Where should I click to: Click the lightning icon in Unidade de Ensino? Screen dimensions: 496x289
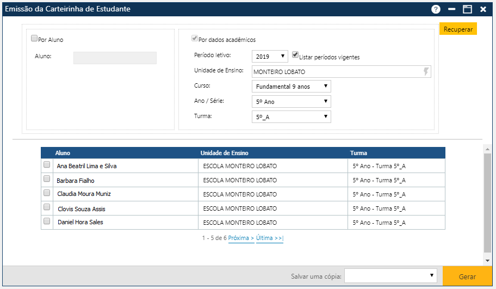(x=426, y=72)
